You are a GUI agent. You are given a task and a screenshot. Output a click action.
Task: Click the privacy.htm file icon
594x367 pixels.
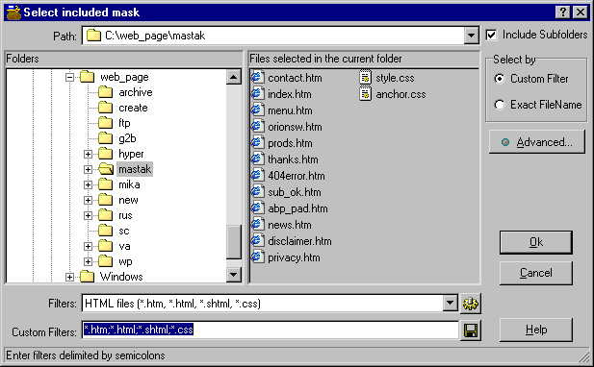click(x=258, y=257)
